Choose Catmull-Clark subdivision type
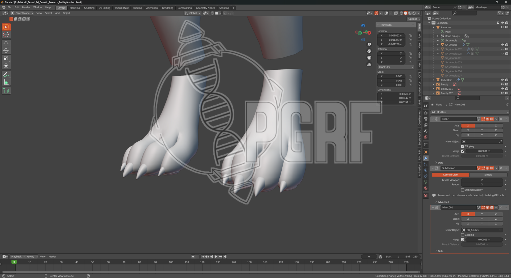 pos(450,175)
